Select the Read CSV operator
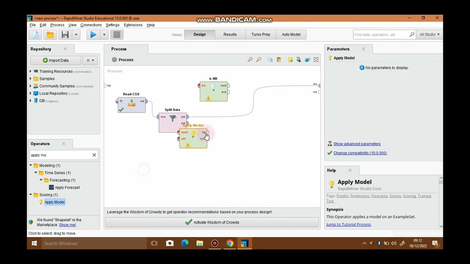 (131, 105)
